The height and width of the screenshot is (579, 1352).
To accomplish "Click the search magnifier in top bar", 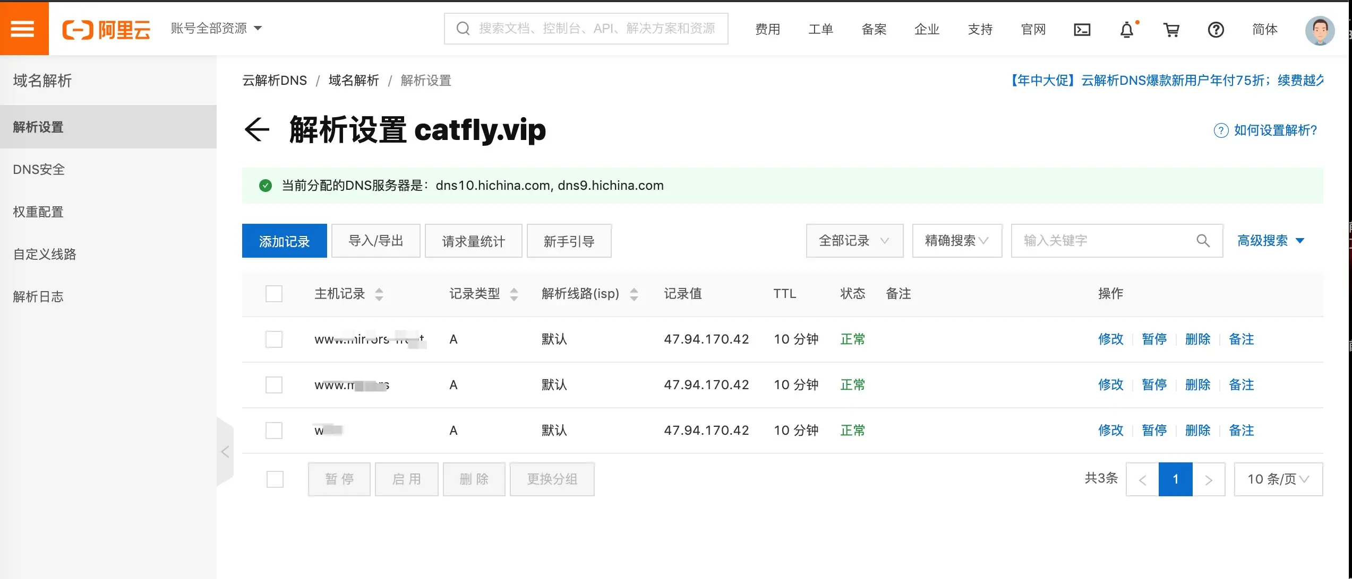I will tap(463, 29).
